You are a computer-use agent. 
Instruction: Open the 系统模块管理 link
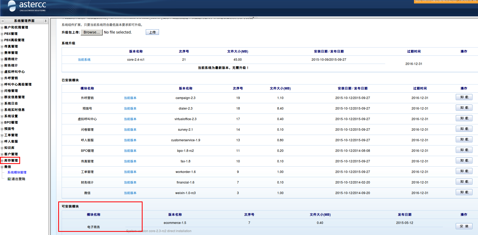17,172
